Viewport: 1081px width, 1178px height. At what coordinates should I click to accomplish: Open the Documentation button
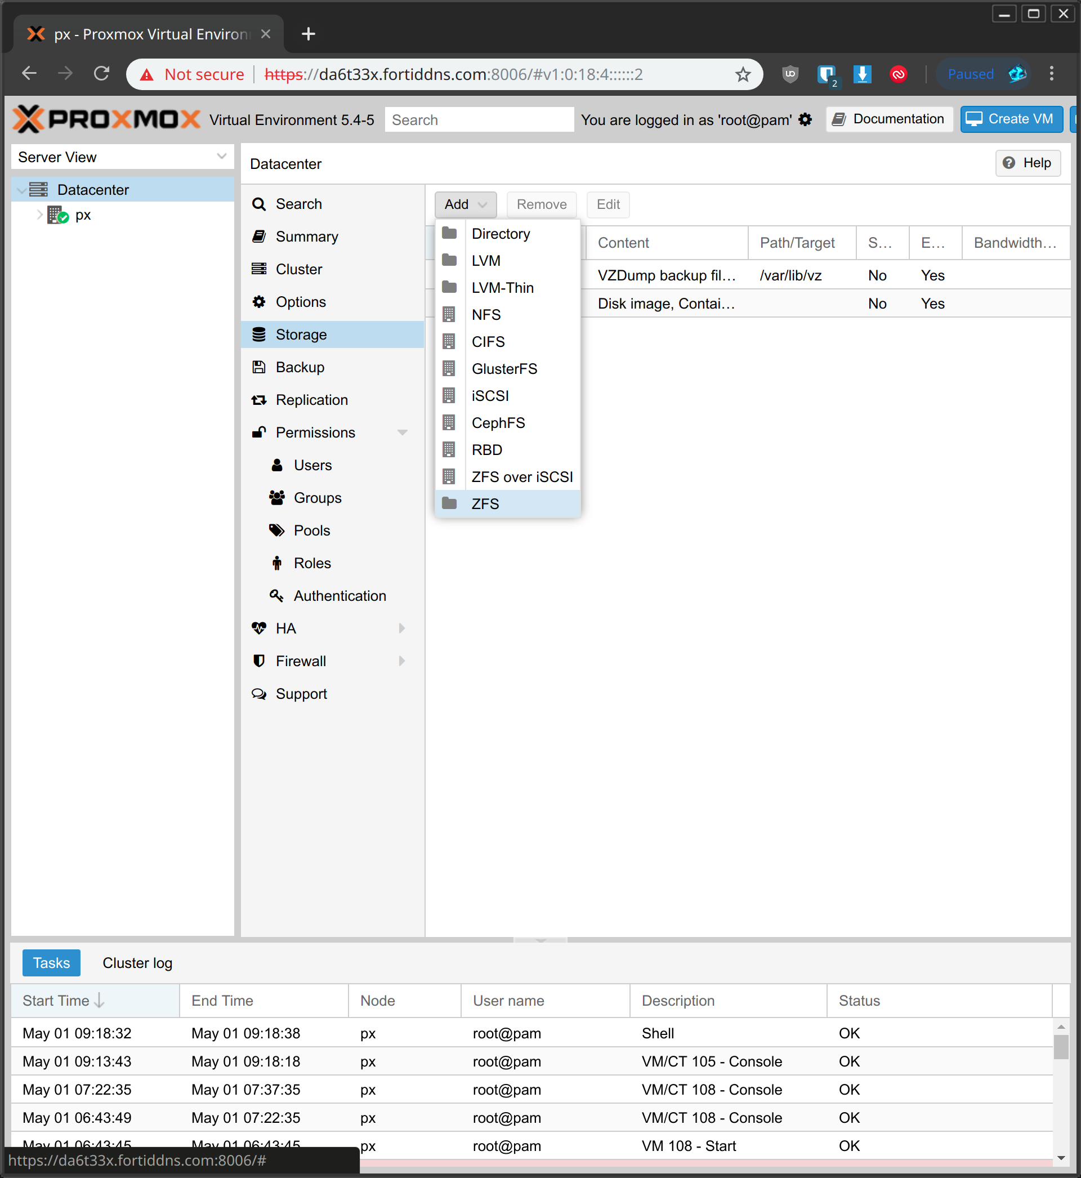click(889, 119)
